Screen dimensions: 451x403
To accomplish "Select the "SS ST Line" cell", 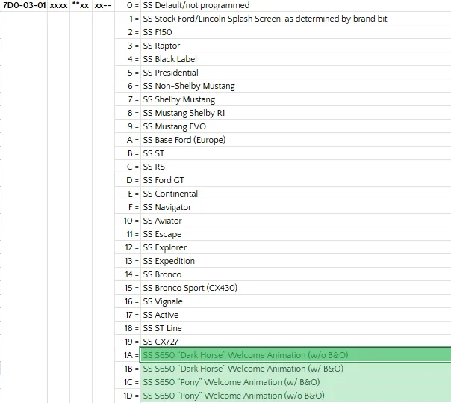I will [x=296, y=327].
